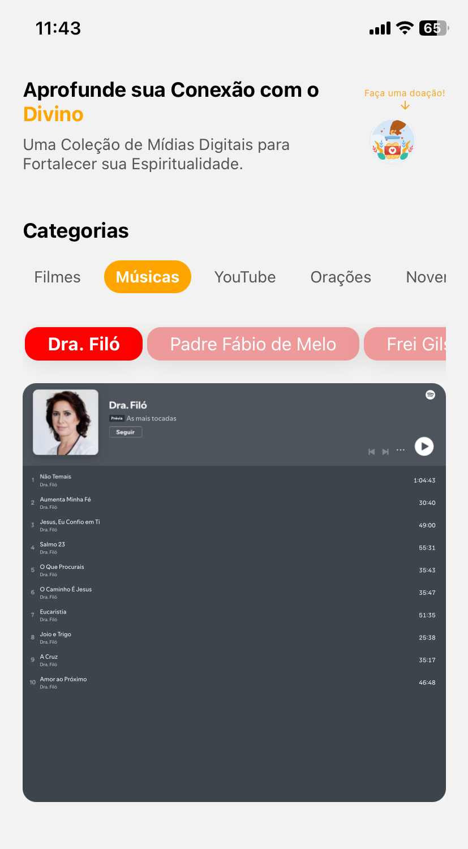
Task: Skip to the next track in player
Action: 385,452
